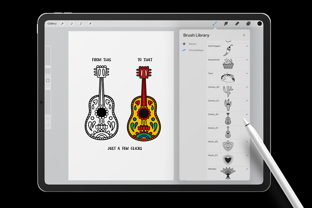The height and width of the screenshot is (208, 312).
Task: Click the brush size slider handle
Action: pyautogui.click(x=48, y=67)
